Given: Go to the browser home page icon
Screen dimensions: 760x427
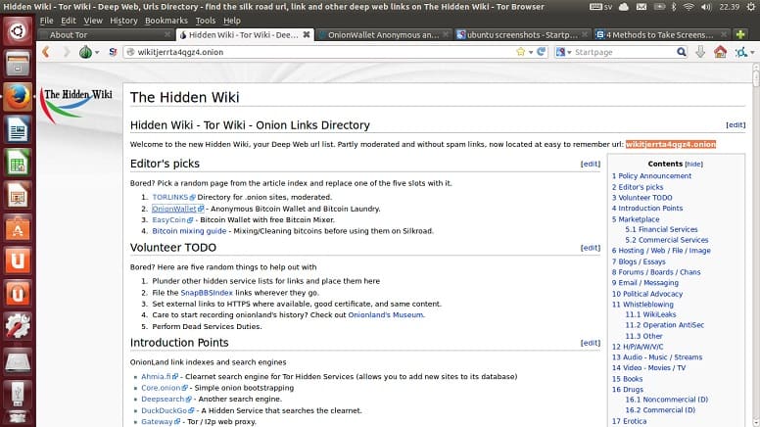Looking at the screenshot, I should click(x=720, y=52).
